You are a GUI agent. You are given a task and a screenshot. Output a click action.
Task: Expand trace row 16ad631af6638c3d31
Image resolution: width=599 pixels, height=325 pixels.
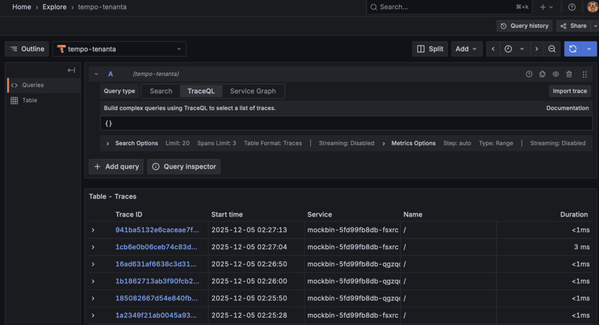93,264
